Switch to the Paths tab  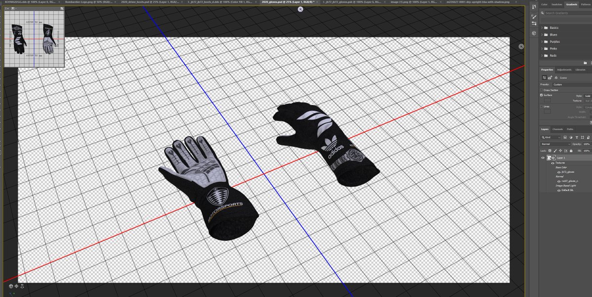[x=570, y=129]
